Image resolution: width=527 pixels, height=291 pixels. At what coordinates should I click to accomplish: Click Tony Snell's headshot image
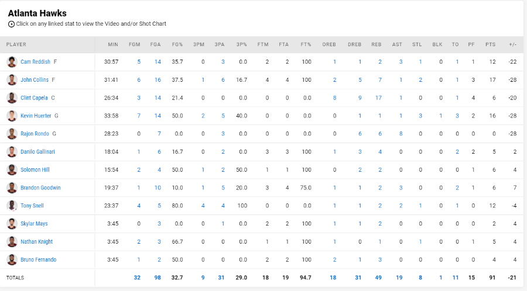pyautogui.click(x=12, y=206)
